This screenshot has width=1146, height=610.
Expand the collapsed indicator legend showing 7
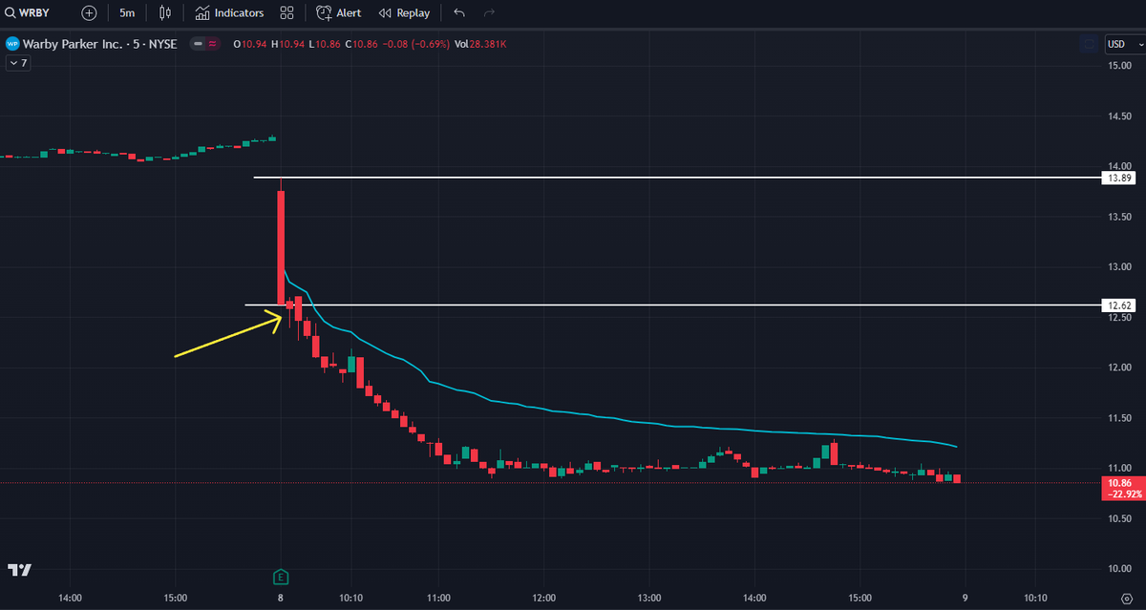coord(17,63)
